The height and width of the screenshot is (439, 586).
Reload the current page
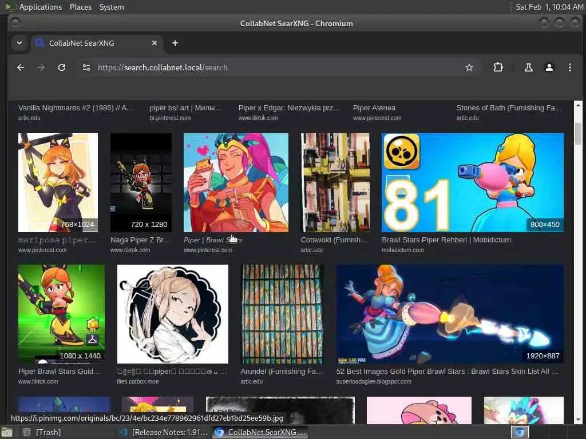click(62, 67)
